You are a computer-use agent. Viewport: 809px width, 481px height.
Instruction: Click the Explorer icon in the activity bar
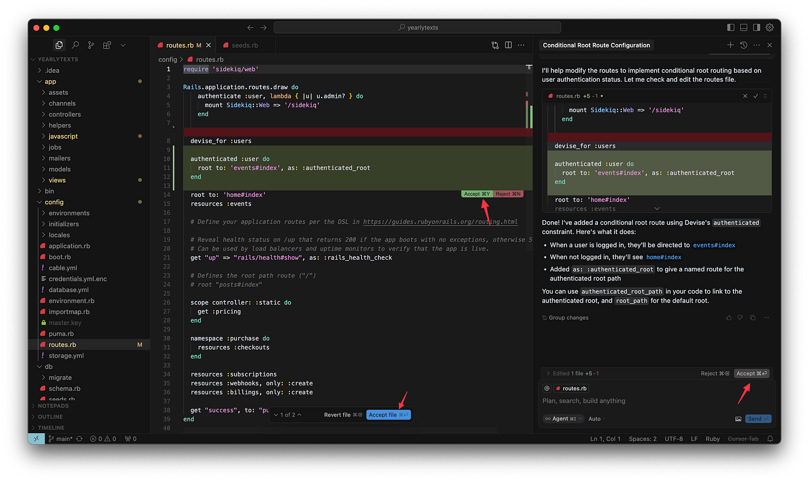[x=59, y=45]
